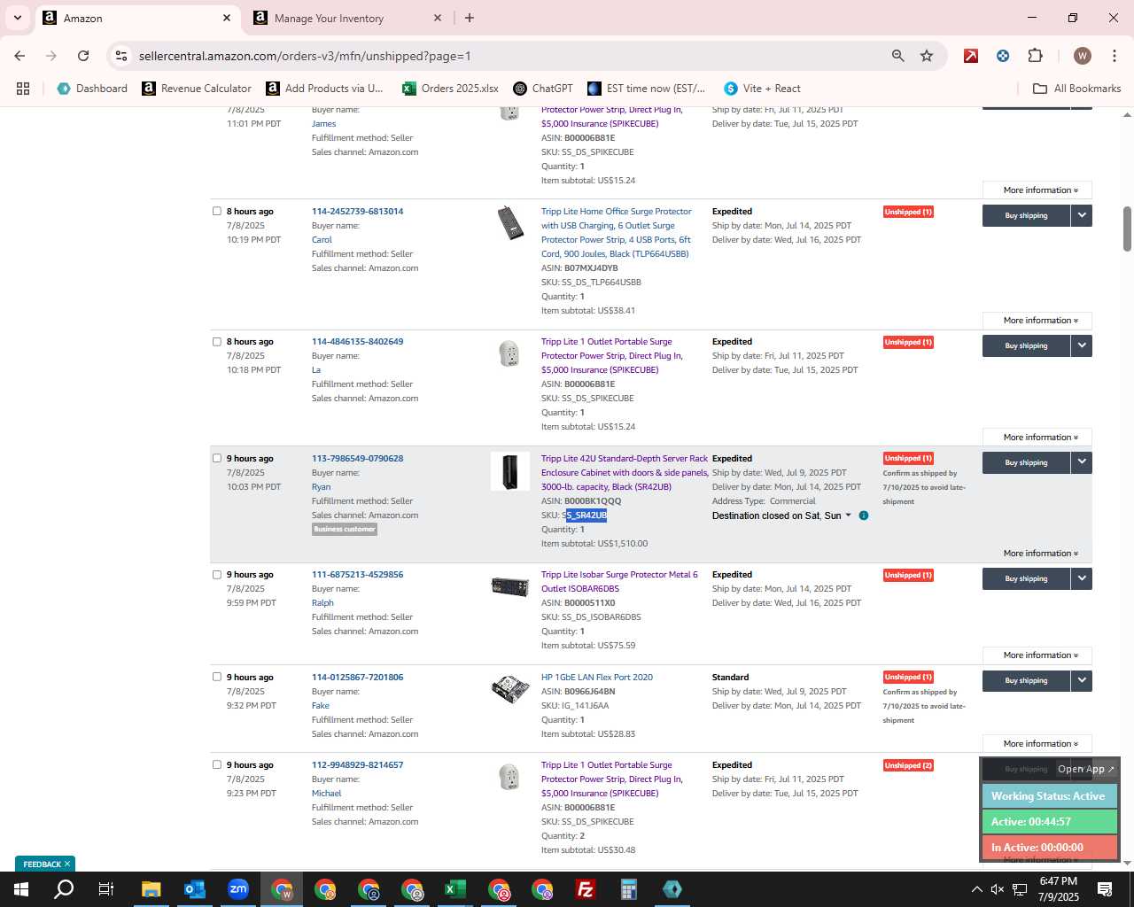This screenshot has width=1134, height=907.
Task: Close the Manage Your Inventory tab
Action: [438, 18]
